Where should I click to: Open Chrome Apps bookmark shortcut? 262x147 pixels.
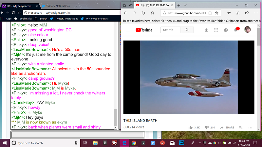[6, 19]
